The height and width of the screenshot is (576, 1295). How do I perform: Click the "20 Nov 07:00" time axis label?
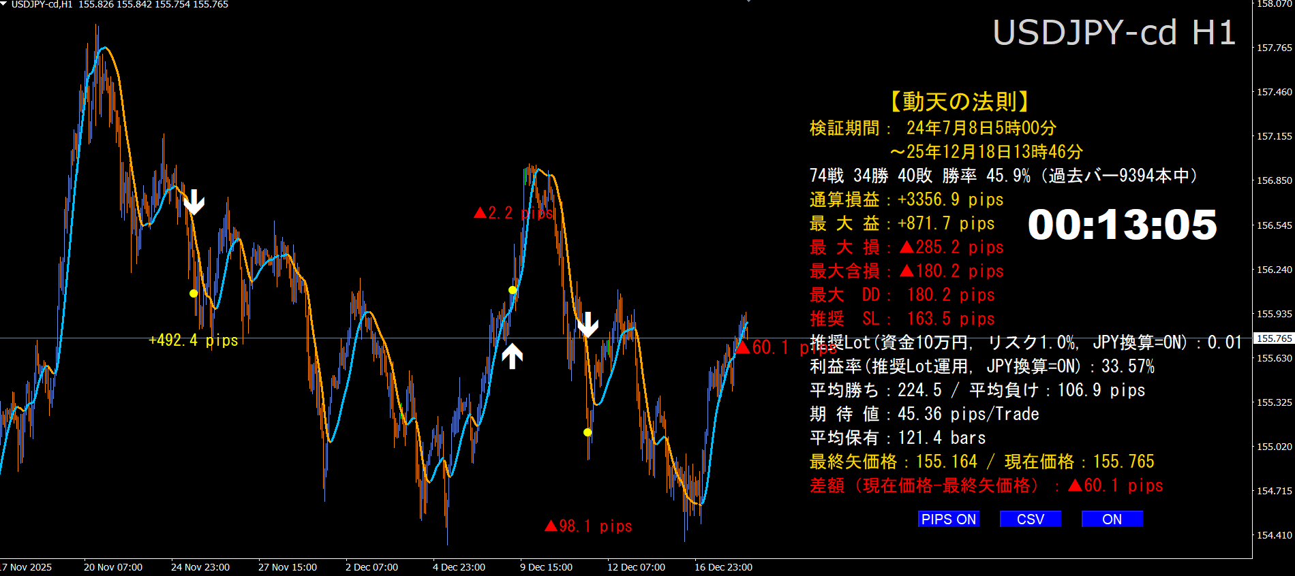coord(113,567)
